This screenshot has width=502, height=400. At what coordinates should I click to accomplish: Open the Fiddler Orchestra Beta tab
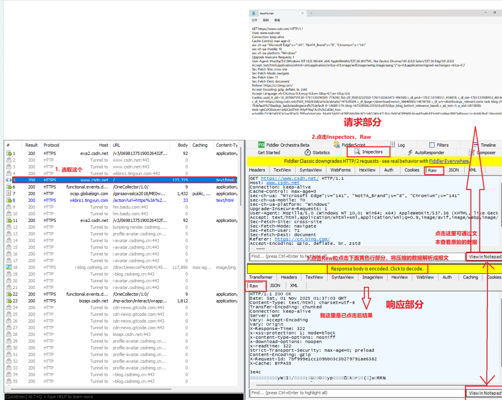click(x=284, y=145)
